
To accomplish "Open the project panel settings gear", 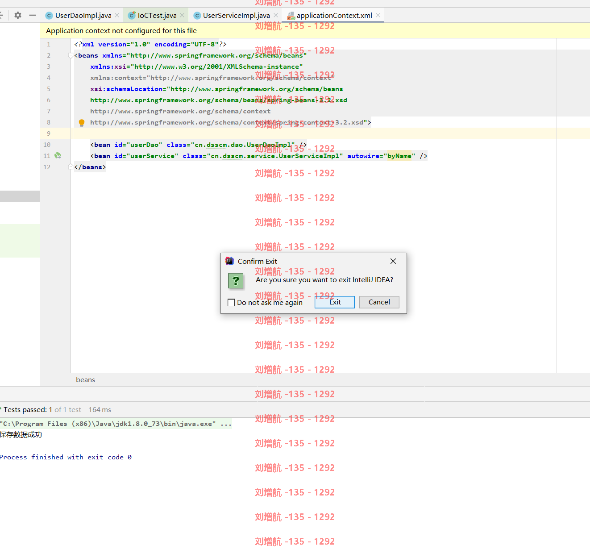I will pos(18,15).
